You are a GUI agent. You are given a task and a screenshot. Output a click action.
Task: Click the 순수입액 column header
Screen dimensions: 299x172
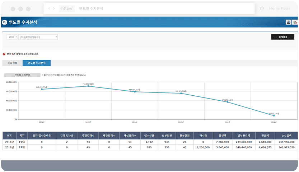coord(286,136)
